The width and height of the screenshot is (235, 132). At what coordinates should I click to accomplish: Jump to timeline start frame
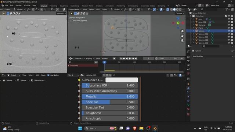(x=121, y=59)
